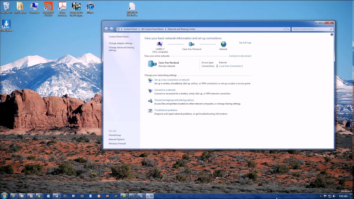Click Troubleshoot problems link
This screenshot has width=354, height=199.
[x=166, y=110]
